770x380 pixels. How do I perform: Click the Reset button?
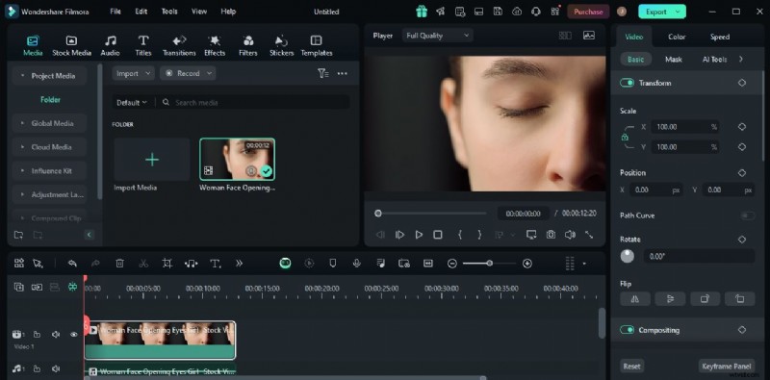[631, 367]
